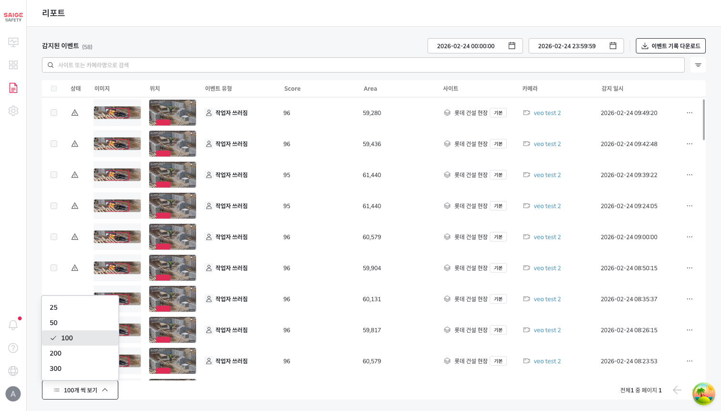Select 200 per page option
This screenshot has height=411, width=721.
[80, 353]
